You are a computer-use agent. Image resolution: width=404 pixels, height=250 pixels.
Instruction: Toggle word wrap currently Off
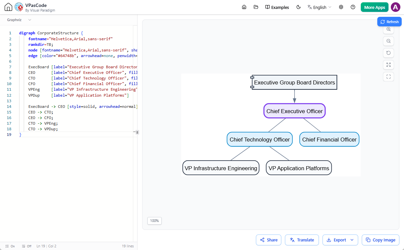(x=26, y=246)
